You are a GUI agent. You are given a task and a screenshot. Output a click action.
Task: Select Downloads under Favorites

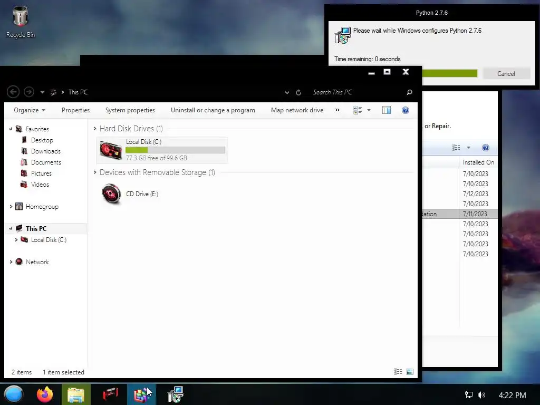(45, 151)
